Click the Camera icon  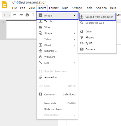tap(82, 49)
